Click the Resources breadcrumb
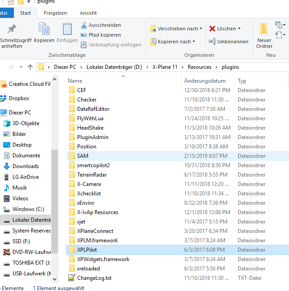 (199, 67)
